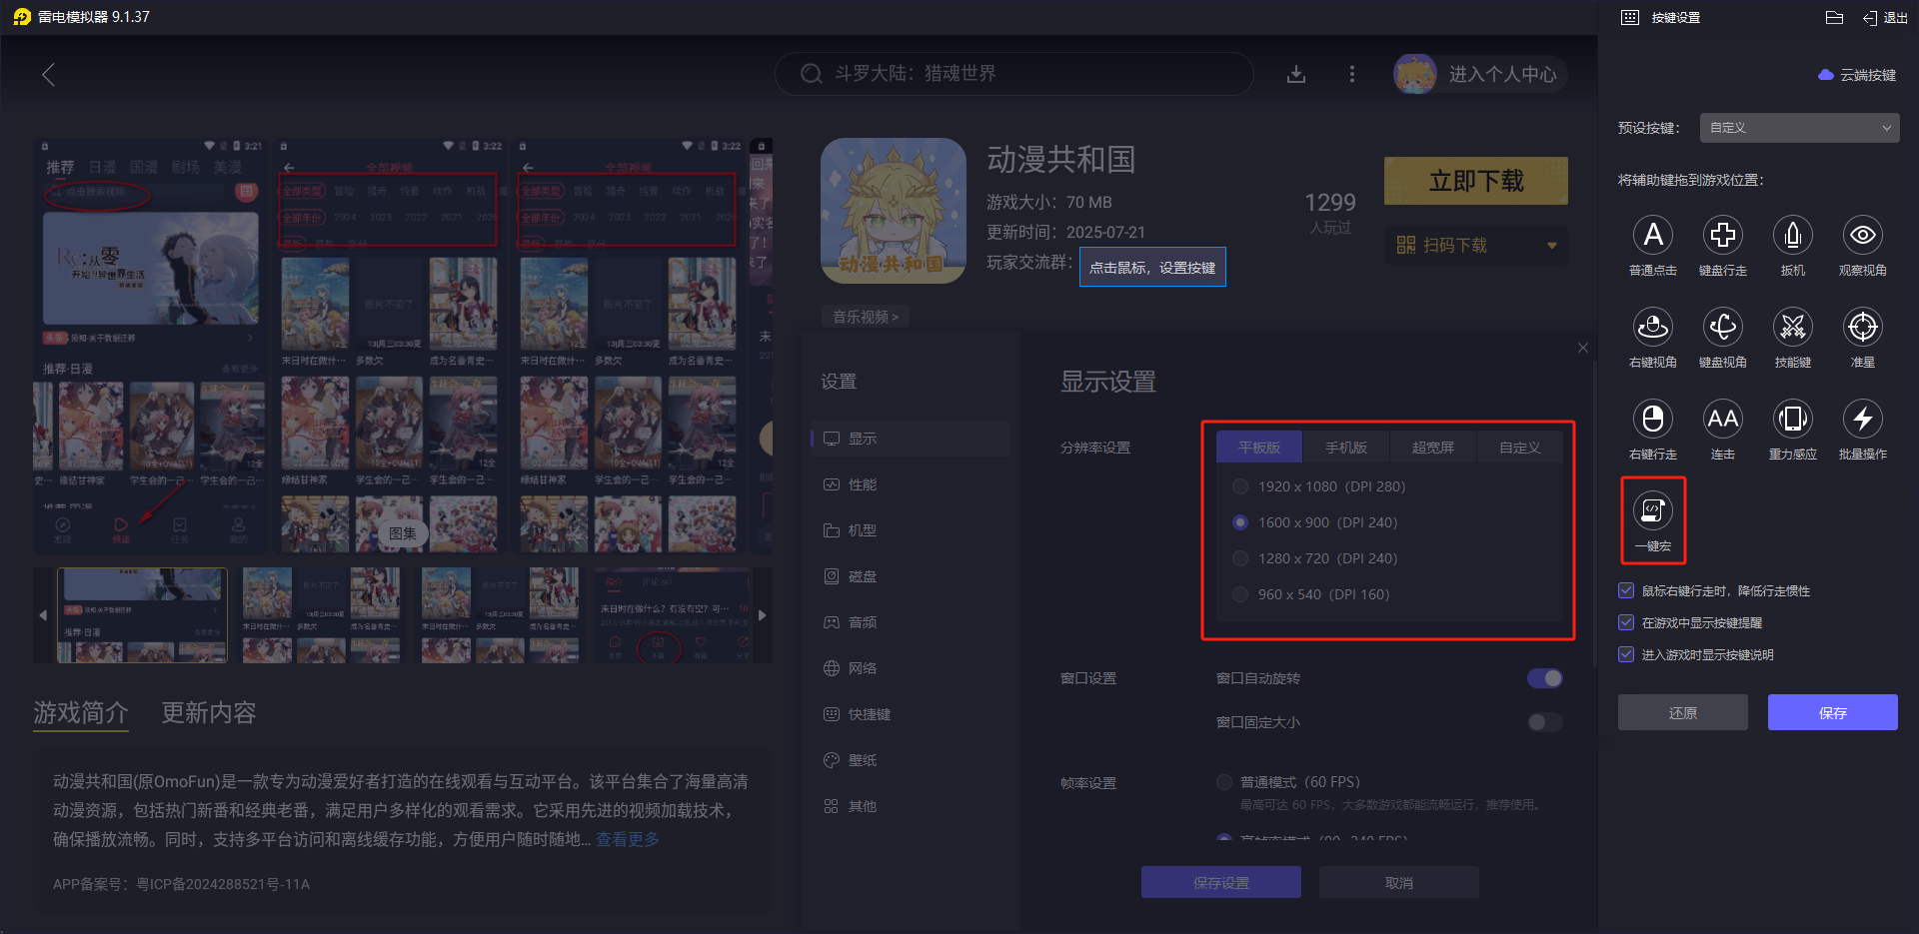Select the 观察视角 eye key icon

click(x=1863, y=235)
